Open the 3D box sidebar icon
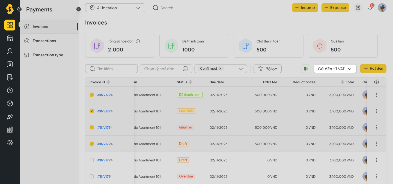 pos(10,103)
